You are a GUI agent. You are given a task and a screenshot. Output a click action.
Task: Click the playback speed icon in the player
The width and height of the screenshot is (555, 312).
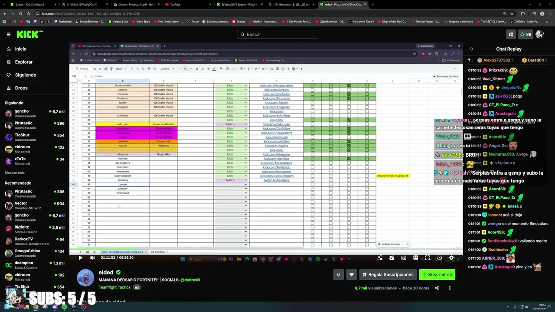click(x=439, y=258)
